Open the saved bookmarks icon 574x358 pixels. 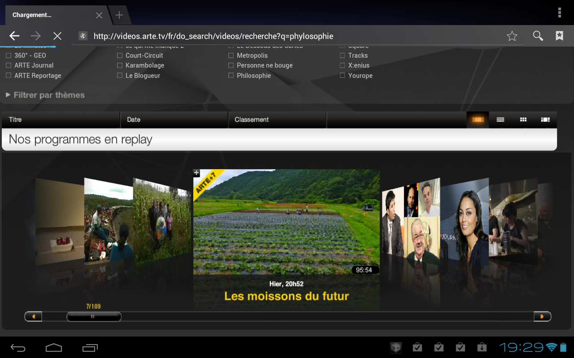coord(559,36)
